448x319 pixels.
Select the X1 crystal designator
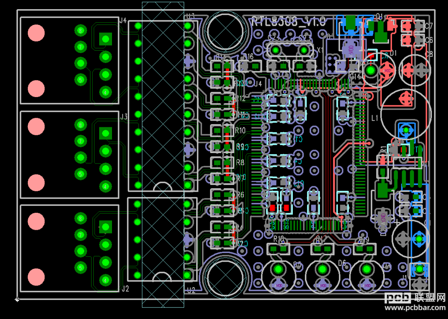click(x=320, y=50)
